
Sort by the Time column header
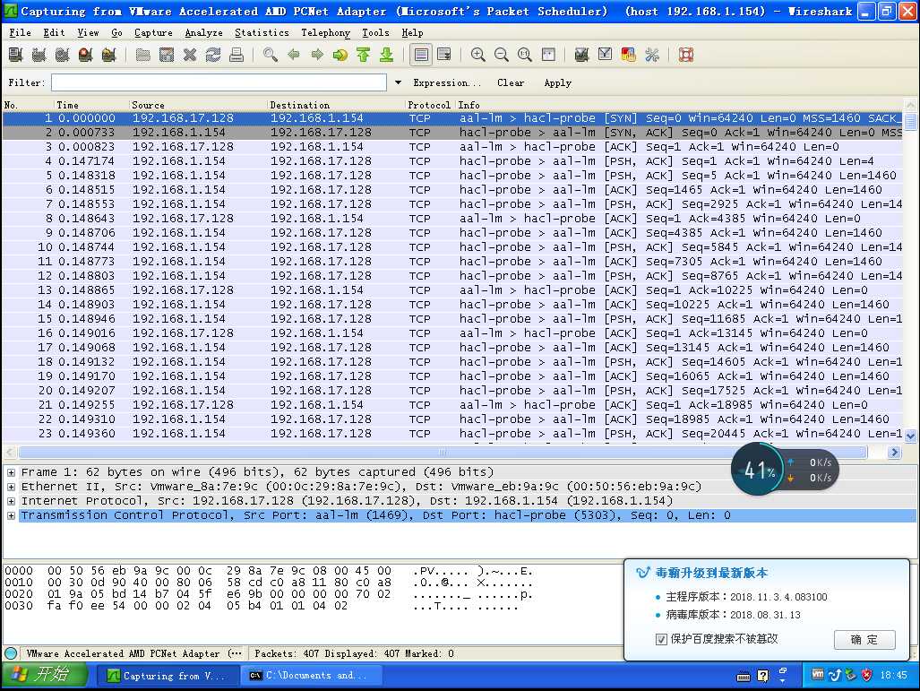point(91,105)
